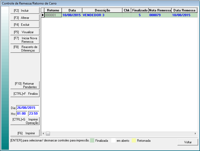Sort by the Descrição column header

tap(102, 10)
